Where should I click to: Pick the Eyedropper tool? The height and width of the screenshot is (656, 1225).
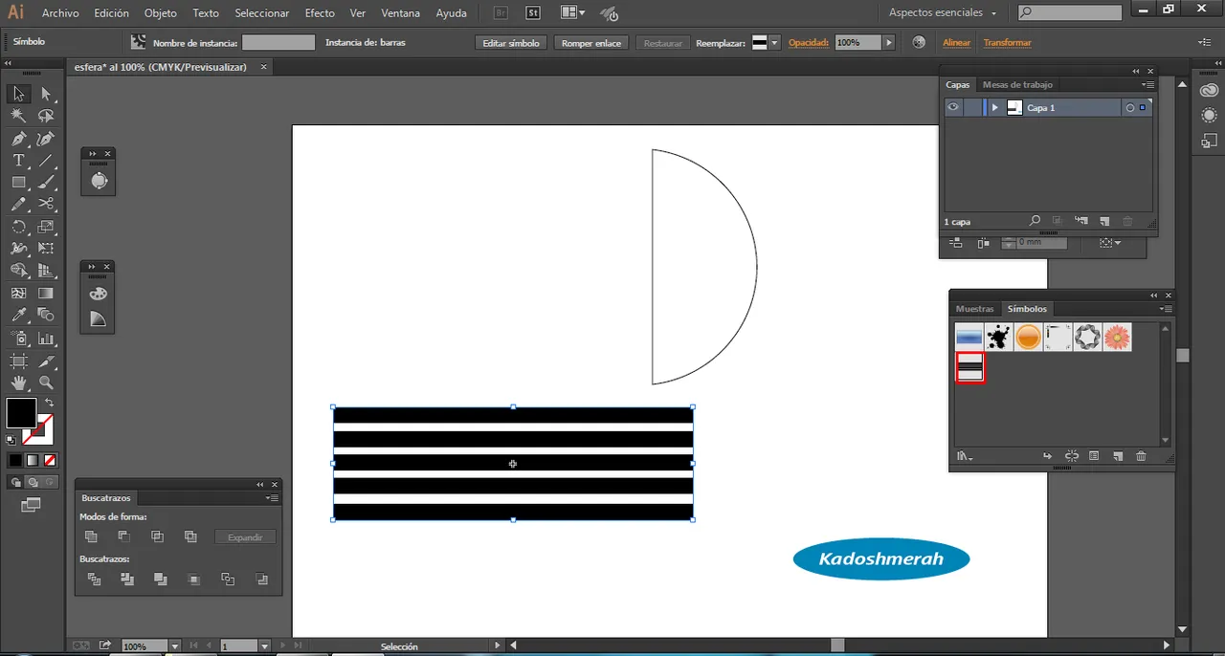[x=18, y=315]
